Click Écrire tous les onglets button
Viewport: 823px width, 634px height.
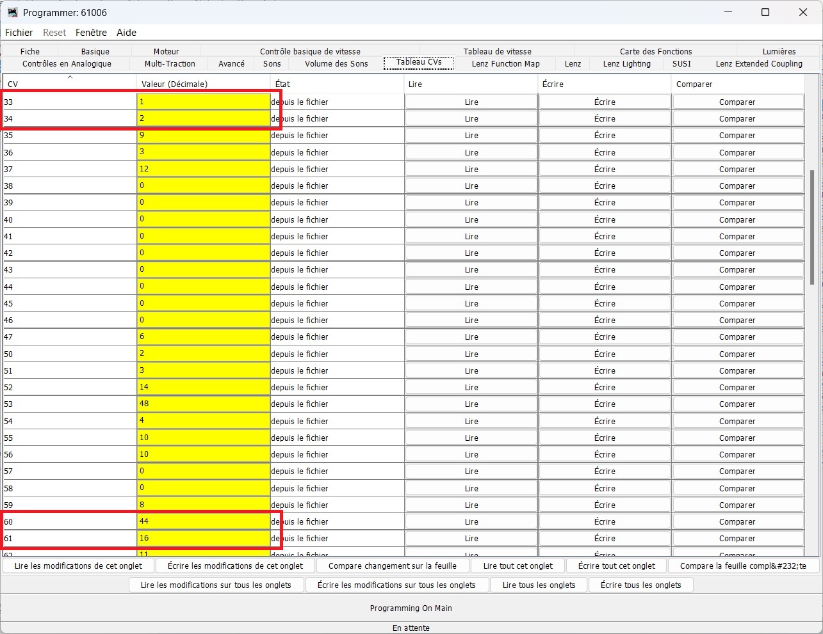click(x=640, y=585)
